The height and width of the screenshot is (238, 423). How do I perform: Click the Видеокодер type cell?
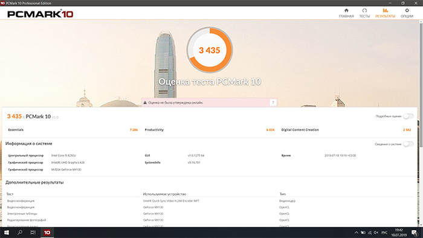(x=287, y=201)
